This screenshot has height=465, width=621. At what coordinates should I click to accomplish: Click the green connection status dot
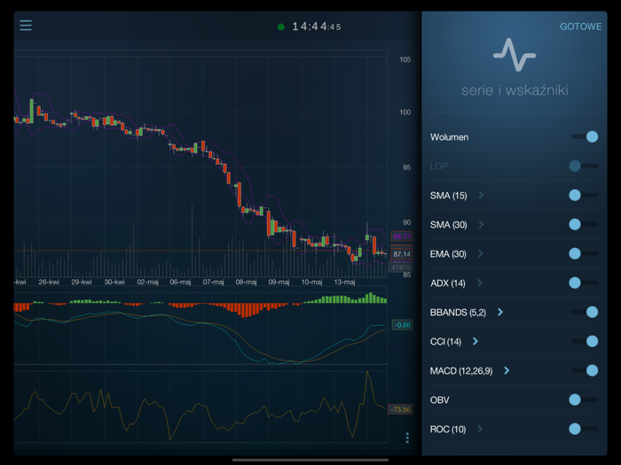pos(281,27)
